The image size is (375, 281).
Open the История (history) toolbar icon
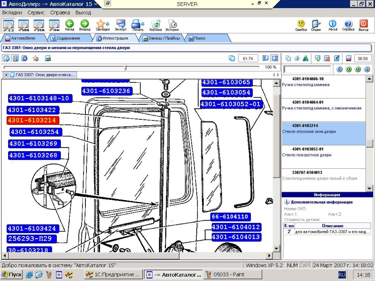(172, 25)
